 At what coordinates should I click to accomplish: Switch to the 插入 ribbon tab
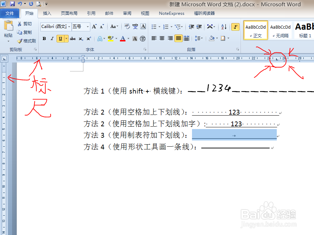point(47,13)
